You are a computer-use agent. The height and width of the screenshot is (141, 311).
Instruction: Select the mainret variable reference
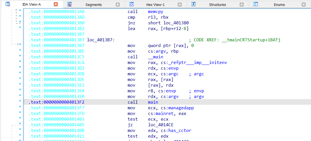point(164,114)
